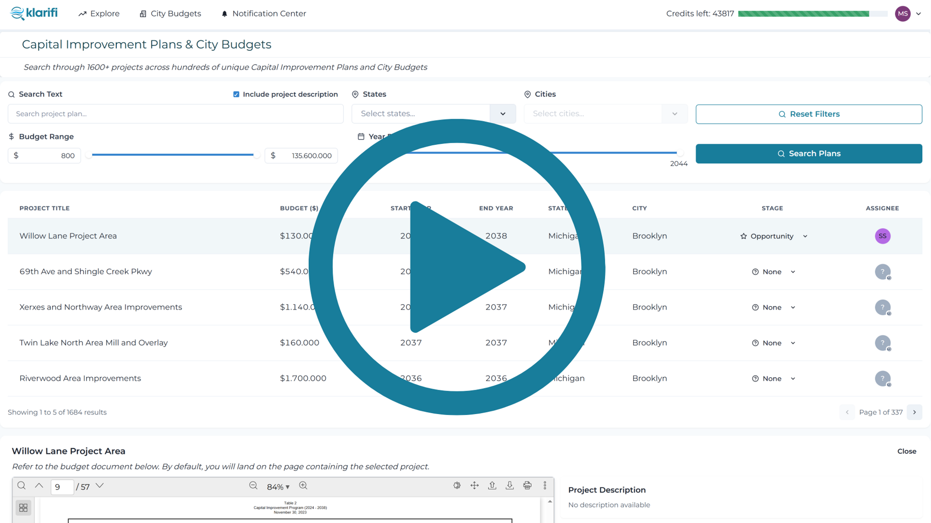Screen dimensions: 931x523
Task: Expand the Select states dropdown
Action: pos(503,114)
